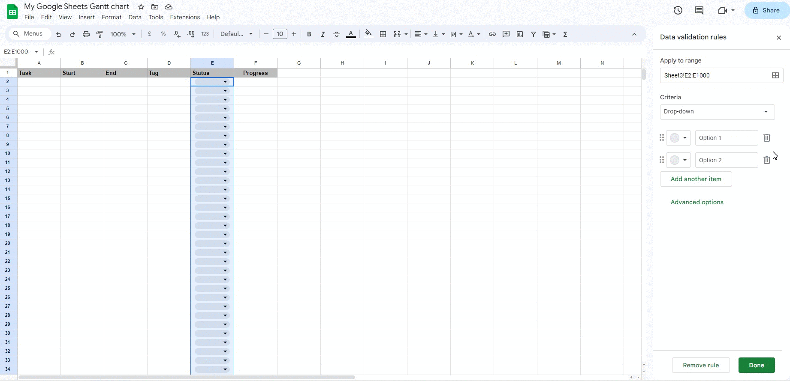Click the Share button
The width and height of the screenshot is (790, 381).
pyautogui.click(x=766, y=10)
